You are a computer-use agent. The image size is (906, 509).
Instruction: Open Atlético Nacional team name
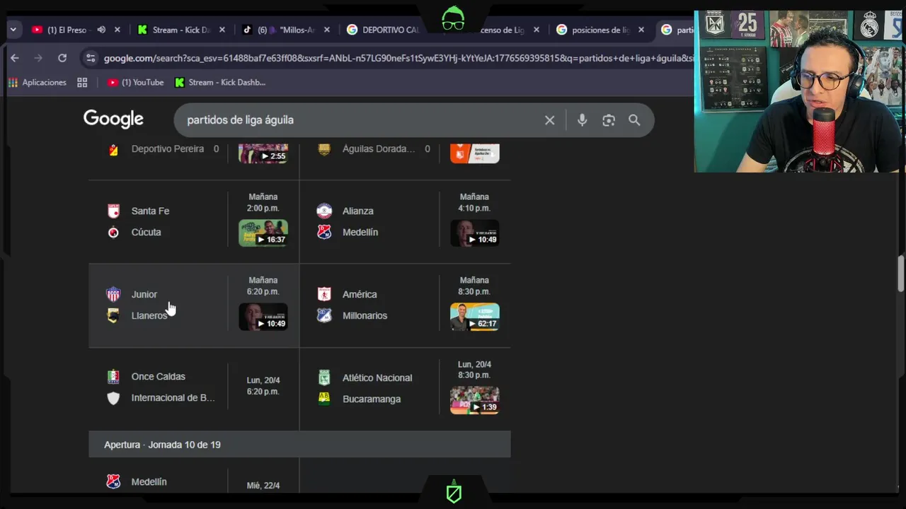pyautogui.click(x=377, y=378)
